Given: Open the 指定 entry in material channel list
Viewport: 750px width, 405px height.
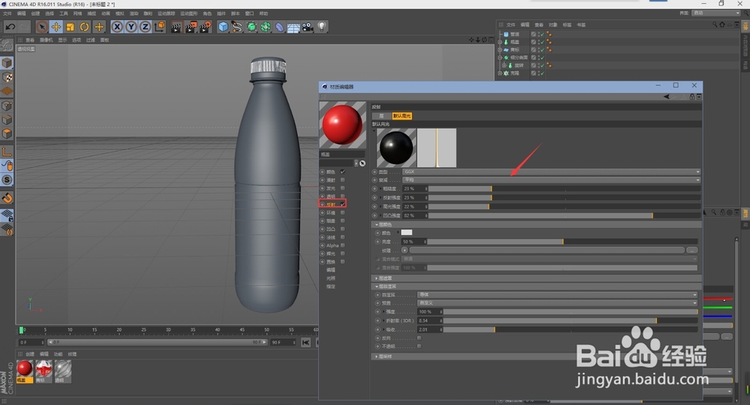Looking at the screenshot, I should (331, 286).
